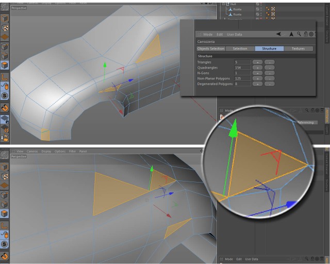This screenshot has height=264, width=330.
Task: Click Planar Workplane grid-with-rotate-arrow icon
Action: 5,128
